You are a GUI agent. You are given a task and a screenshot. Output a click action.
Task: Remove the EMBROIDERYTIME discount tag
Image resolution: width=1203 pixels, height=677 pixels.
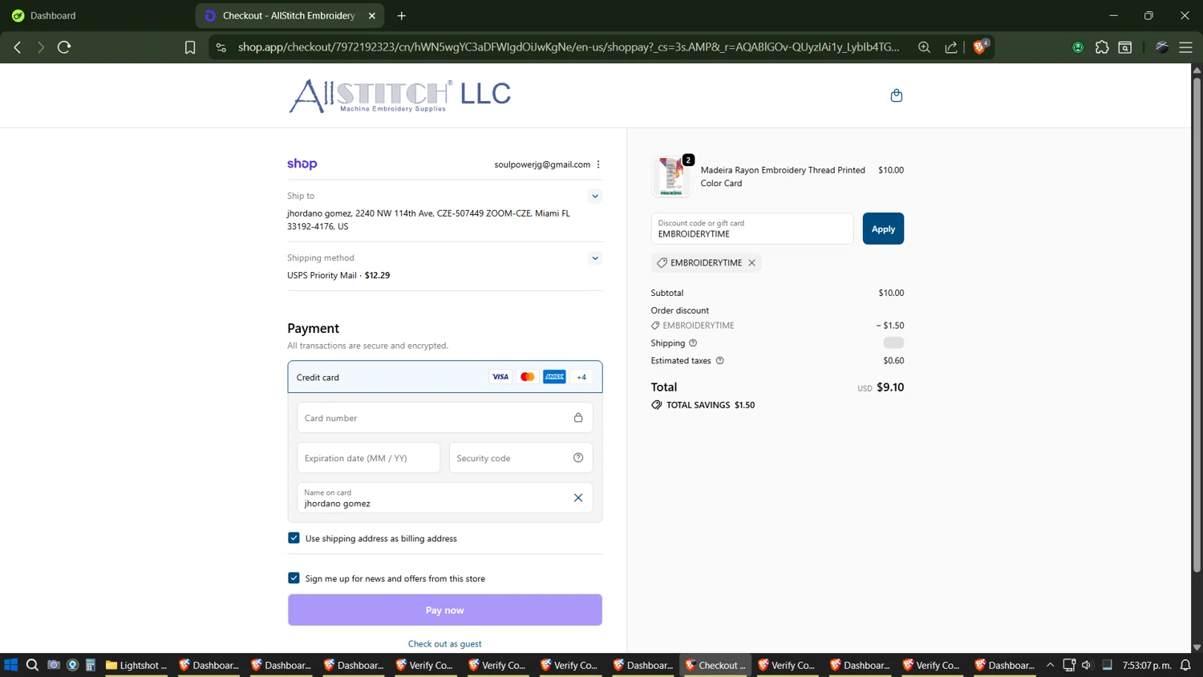751,263
